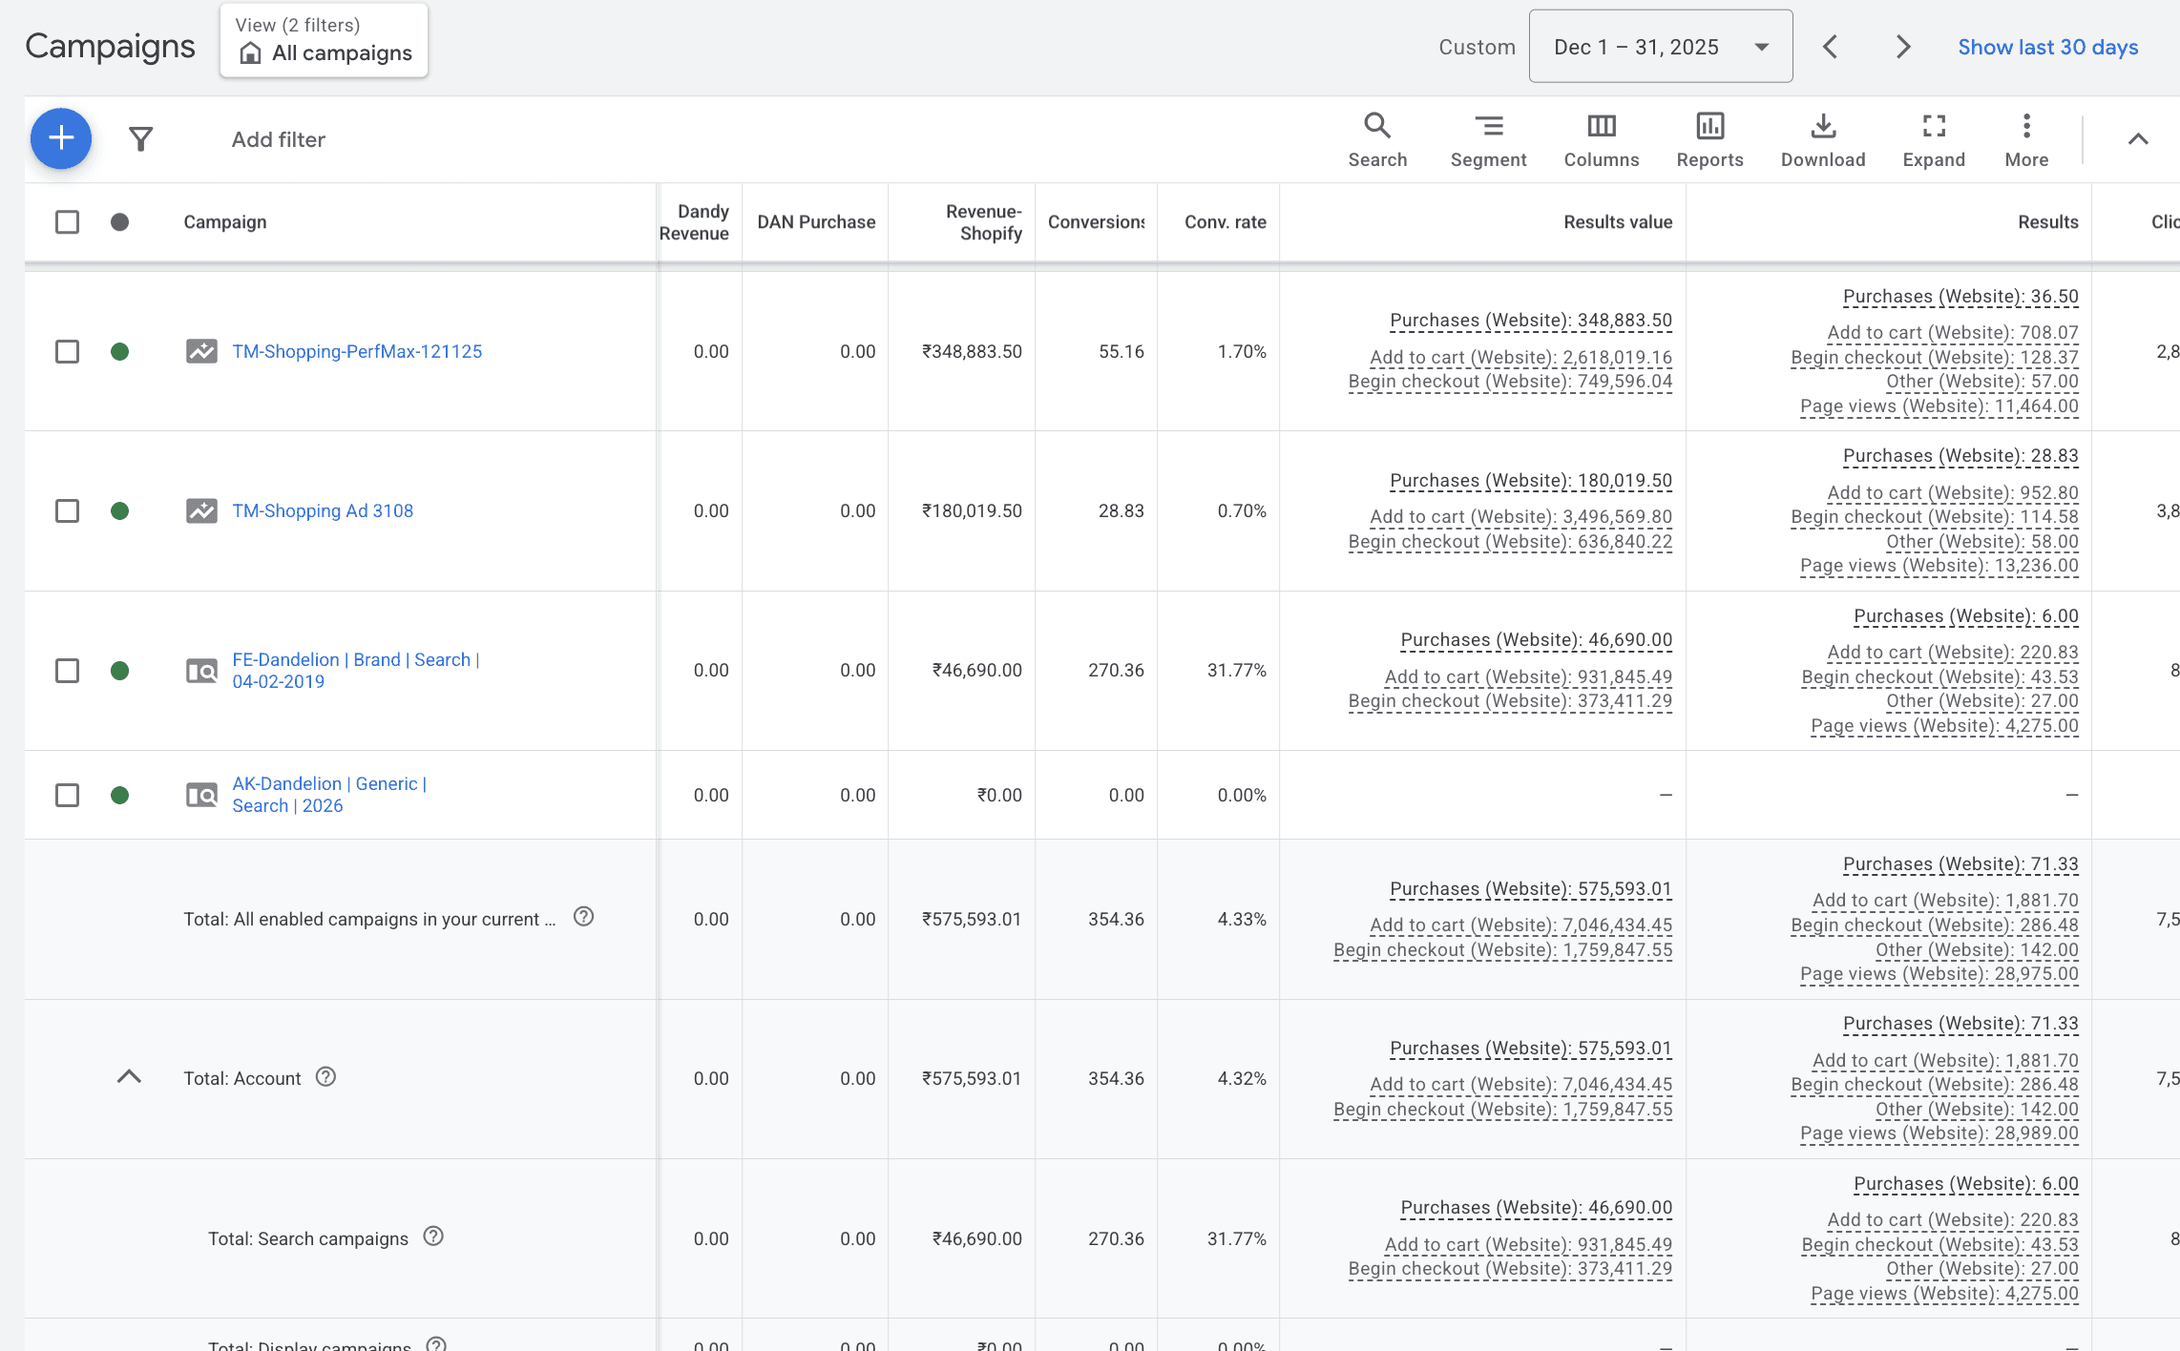This screenshot has width=2180, height=1351.
Task: Click 4.33% conv. rate total
Action: click(1242, 919)
